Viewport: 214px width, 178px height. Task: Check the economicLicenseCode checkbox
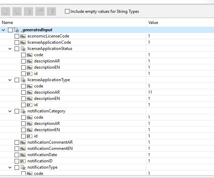click(17, 36)
